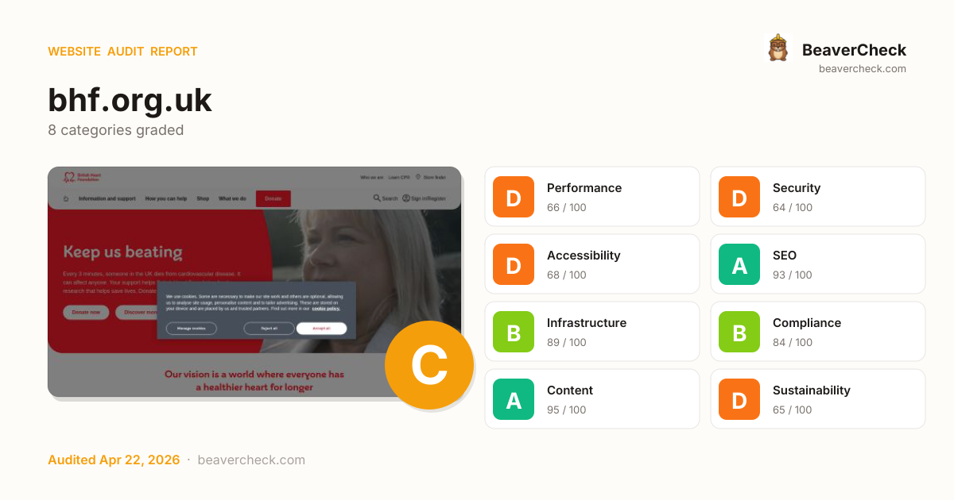Click the Accessibility D grade badge

pos(514,264)
